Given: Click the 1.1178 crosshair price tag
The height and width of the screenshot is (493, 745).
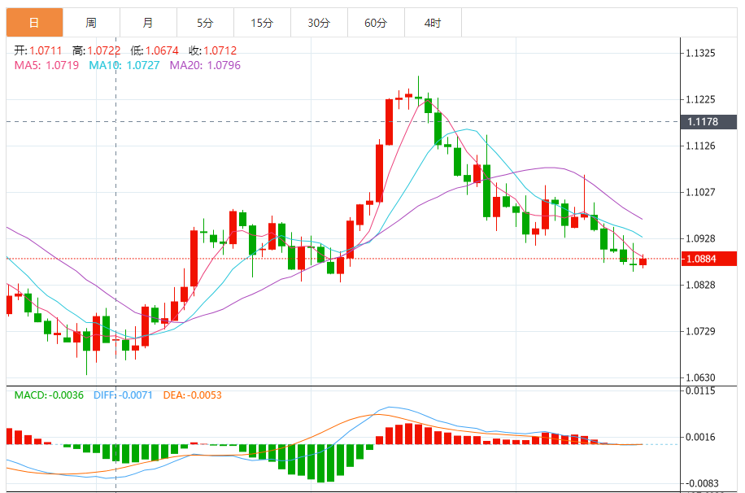Looking at the screenshot, I should coord(708,122).
